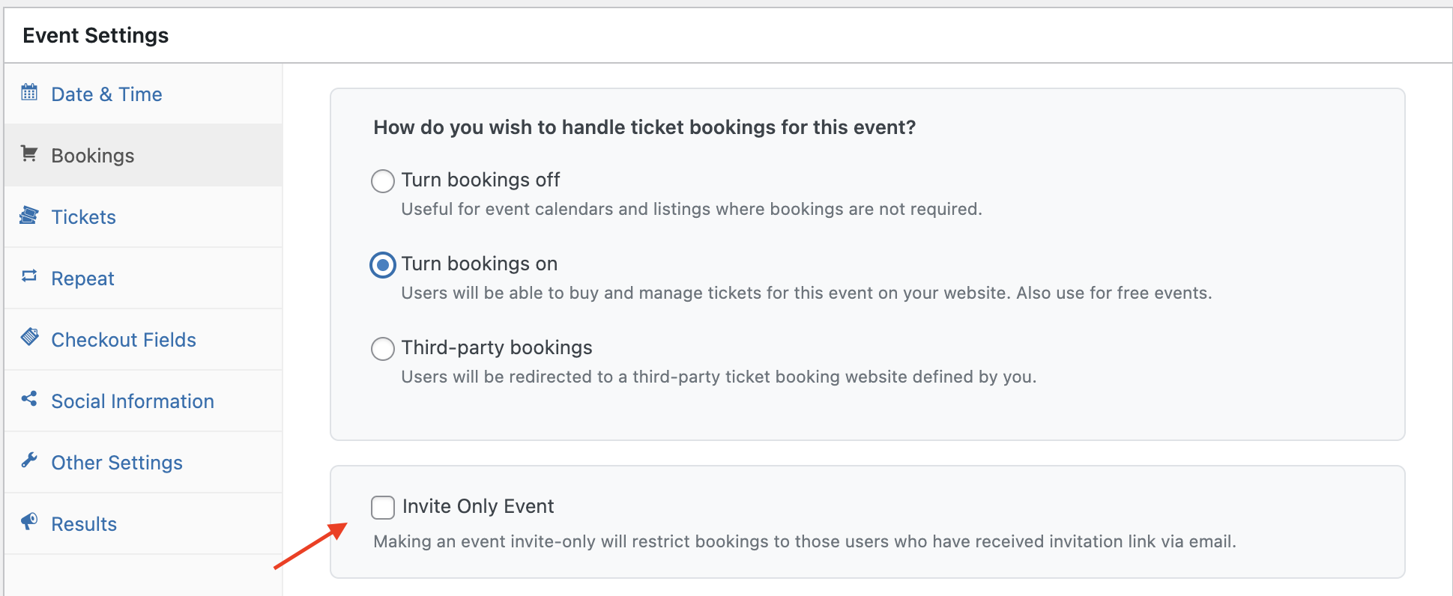Click the calendar icon beside Date & Time
The width and height of the screenshot is (1453, 596).
29,93
